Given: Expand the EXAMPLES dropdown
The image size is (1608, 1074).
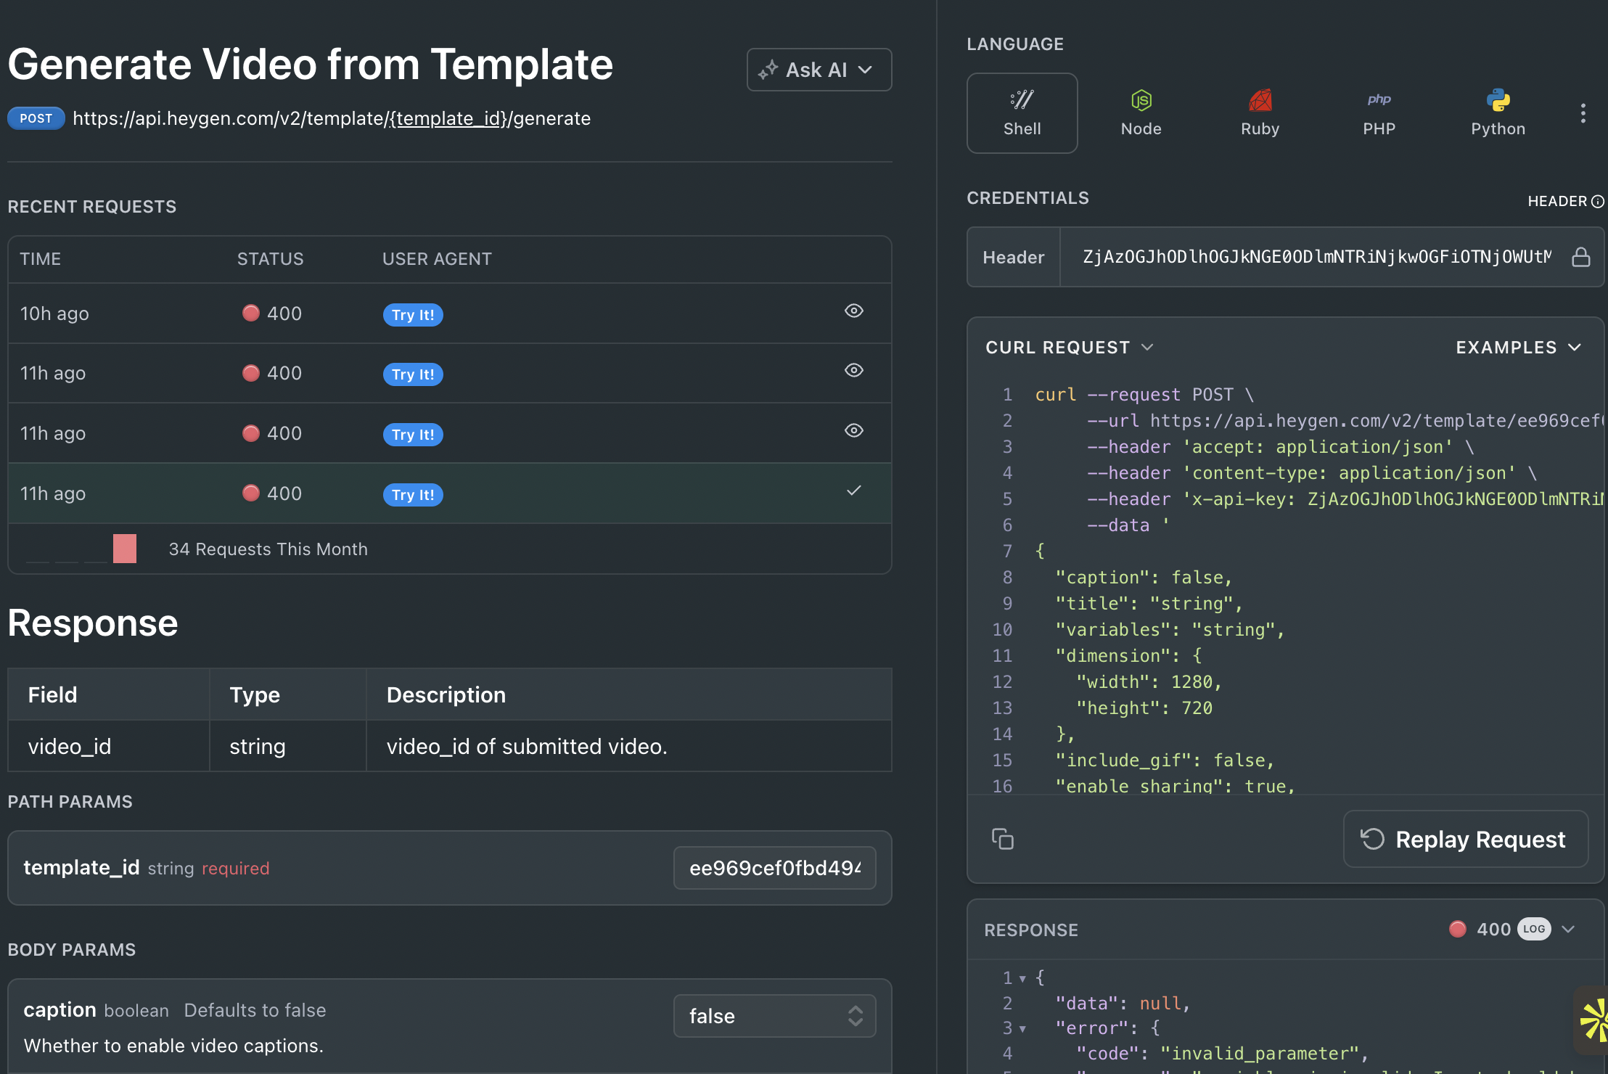Looking at the screenshot, I should [x=1517, y=348].
